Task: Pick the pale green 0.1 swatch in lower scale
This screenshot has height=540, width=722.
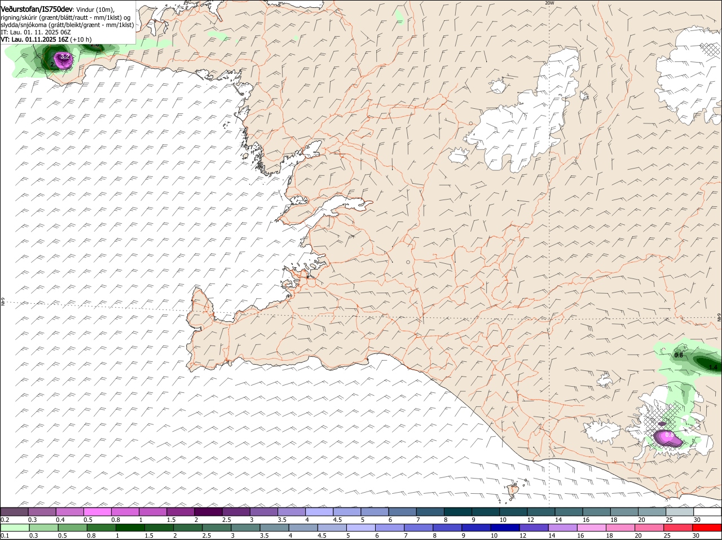Action: 15,528
